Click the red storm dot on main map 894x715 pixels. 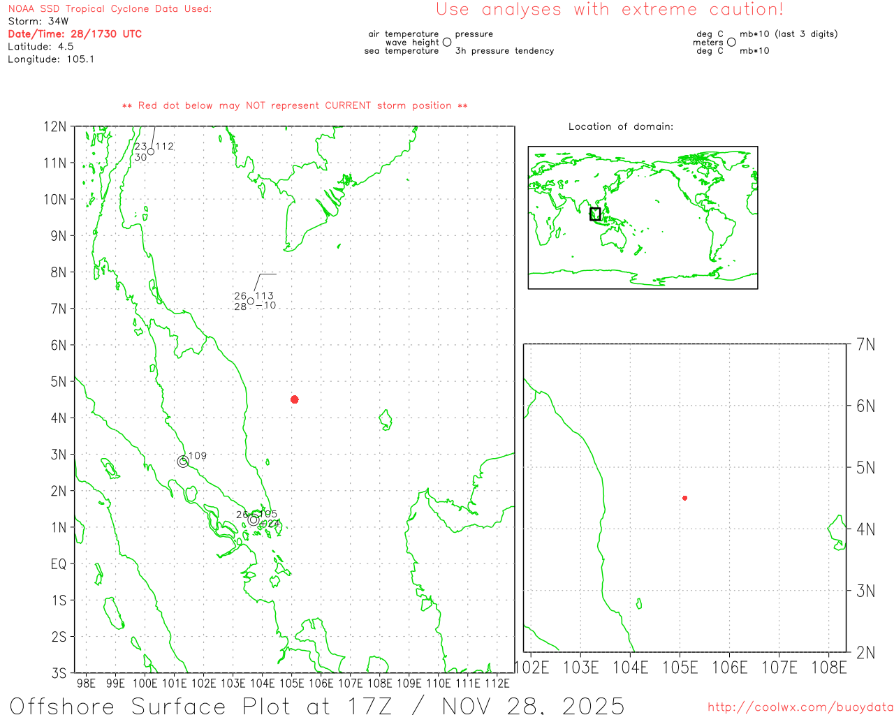pos(295,399)
